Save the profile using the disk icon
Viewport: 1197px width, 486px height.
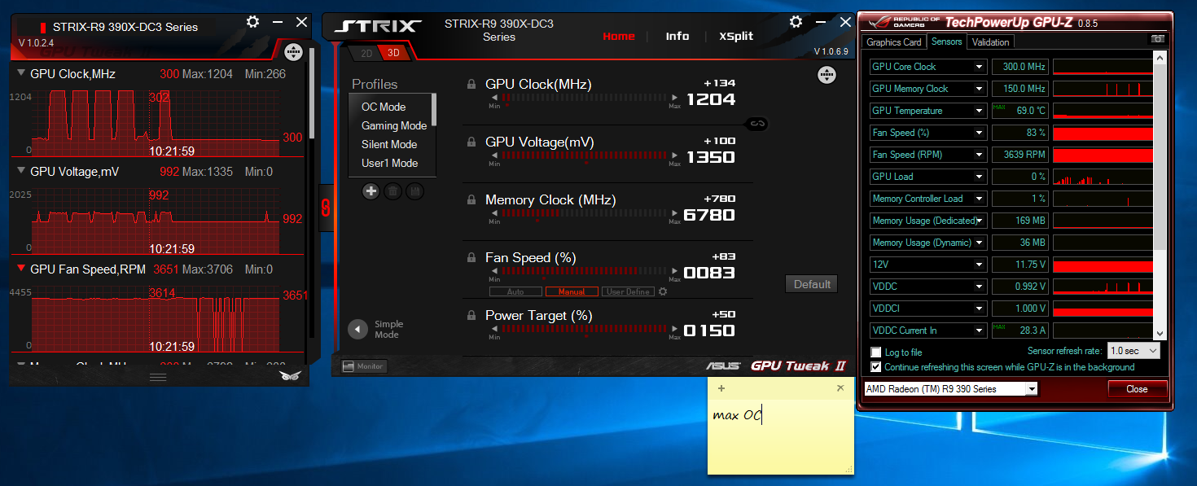pyautogui.click(x=414, y=190)
